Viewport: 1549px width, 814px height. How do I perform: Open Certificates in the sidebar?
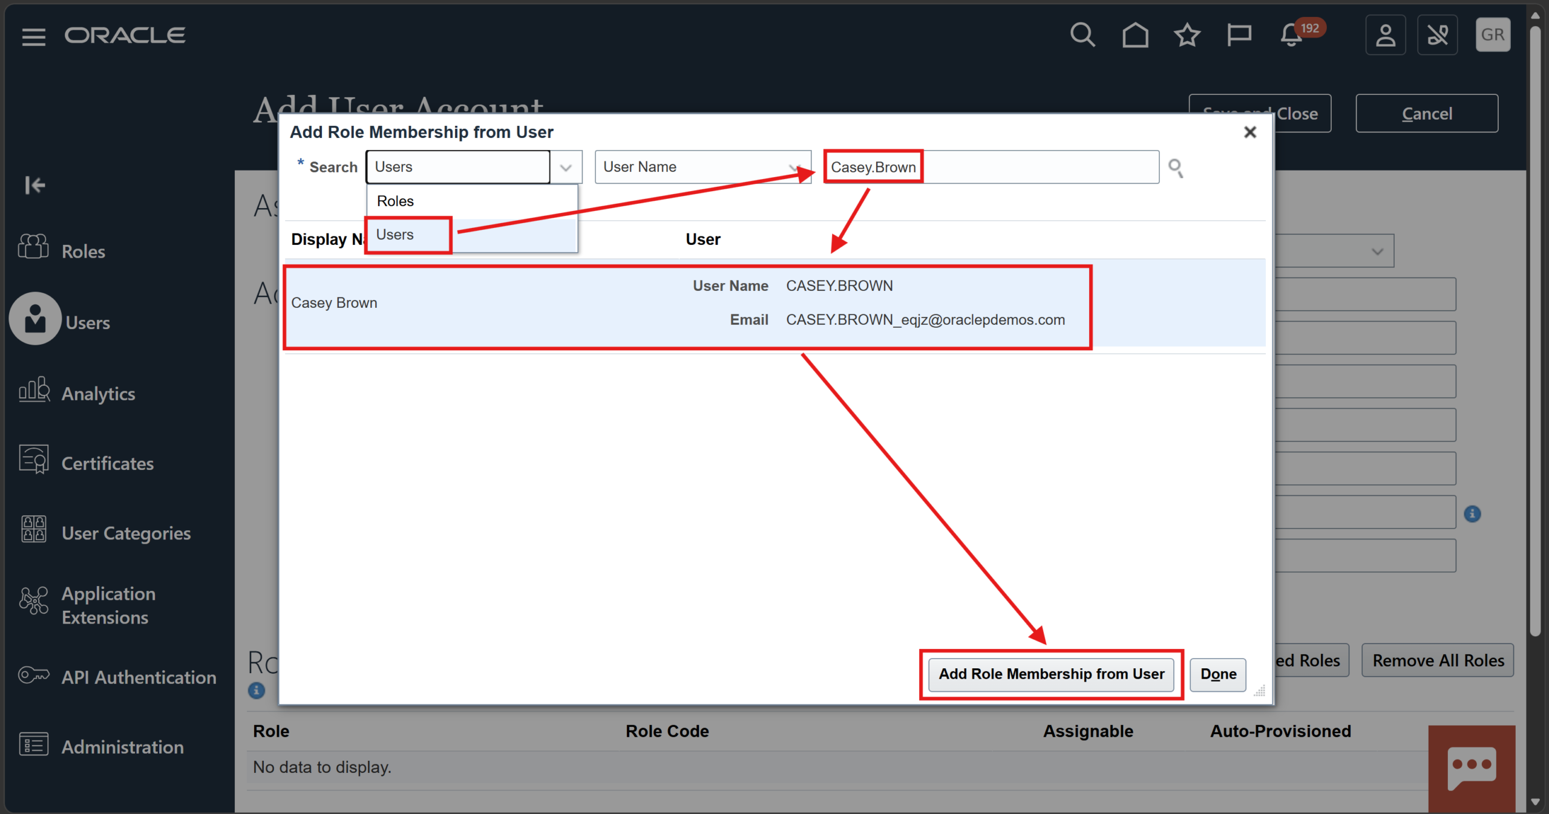[108, 464]
